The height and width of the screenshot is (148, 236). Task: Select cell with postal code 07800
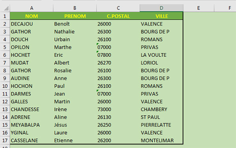tap(118, 55)
